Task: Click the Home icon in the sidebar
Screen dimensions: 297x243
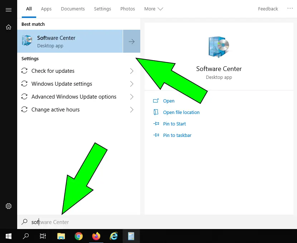Action: click(x=9, y=27)
